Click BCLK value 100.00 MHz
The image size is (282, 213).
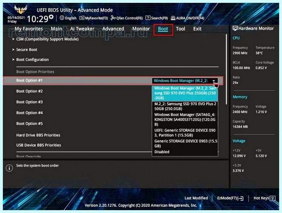[242, 68]
